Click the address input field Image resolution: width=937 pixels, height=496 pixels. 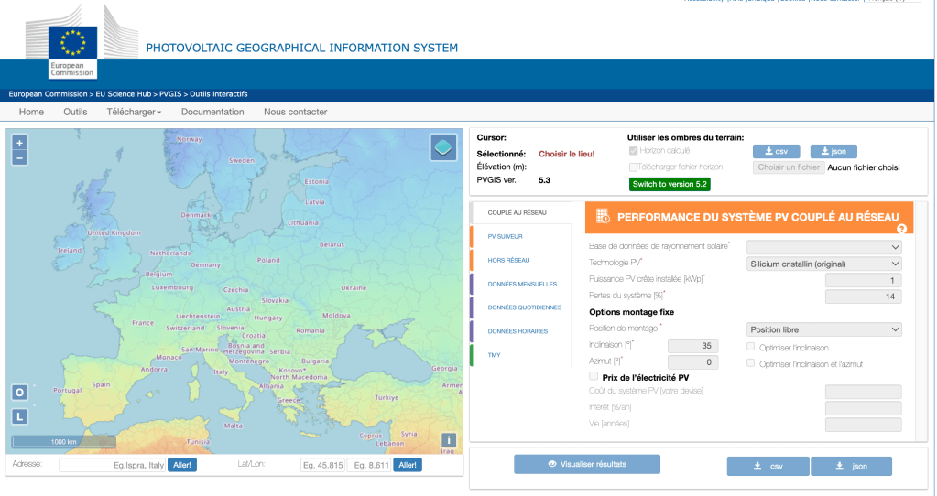114,465
